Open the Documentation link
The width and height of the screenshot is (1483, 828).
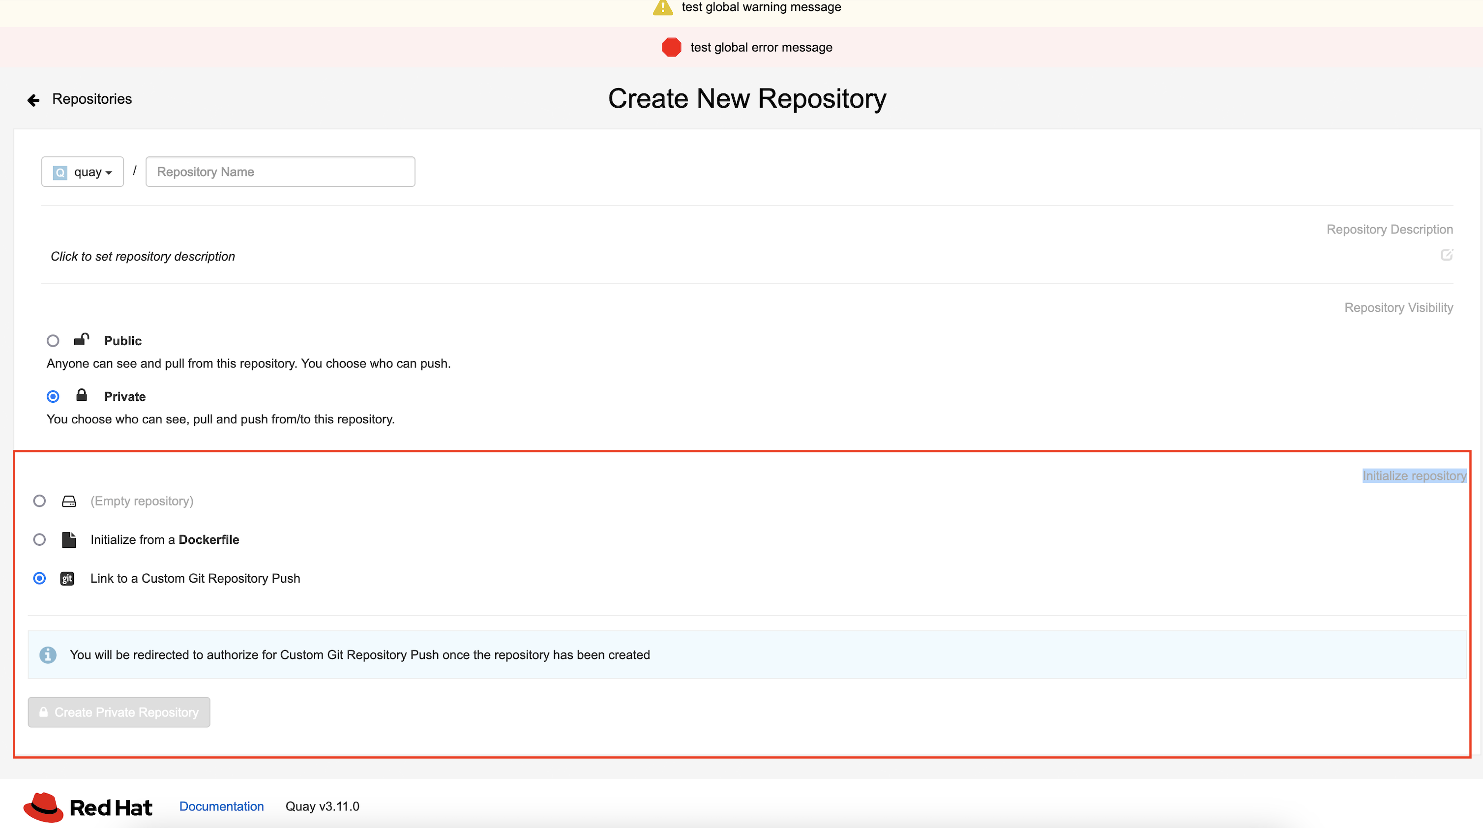click(222, 806)
